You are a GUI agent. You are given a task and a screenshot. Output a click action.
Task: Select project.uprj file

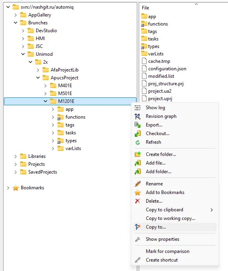tap(160, 99)
